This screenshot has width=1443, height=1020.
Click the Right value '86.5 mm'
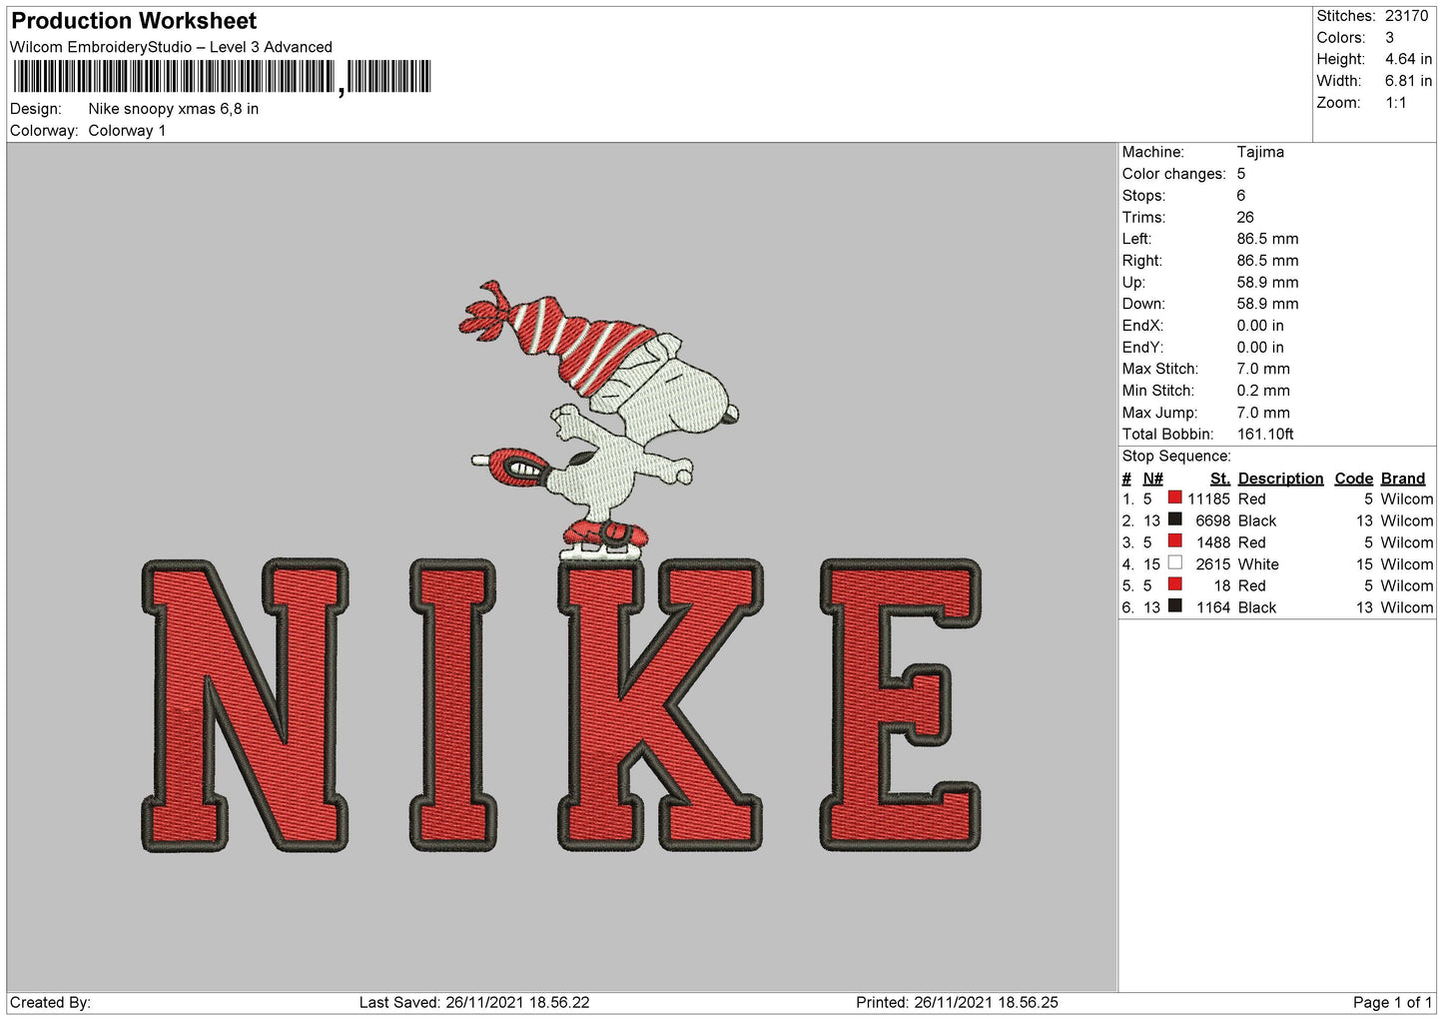pyautogui.click(x=1267, y=261)
